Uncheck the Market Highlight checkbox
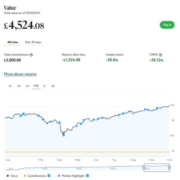The image size is (180, 180). click(x=87, y=175)
